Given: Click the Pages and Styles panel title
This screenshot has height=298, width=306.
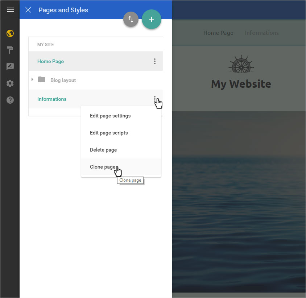Looking at the screenshot, I should [x=63, y=10].
